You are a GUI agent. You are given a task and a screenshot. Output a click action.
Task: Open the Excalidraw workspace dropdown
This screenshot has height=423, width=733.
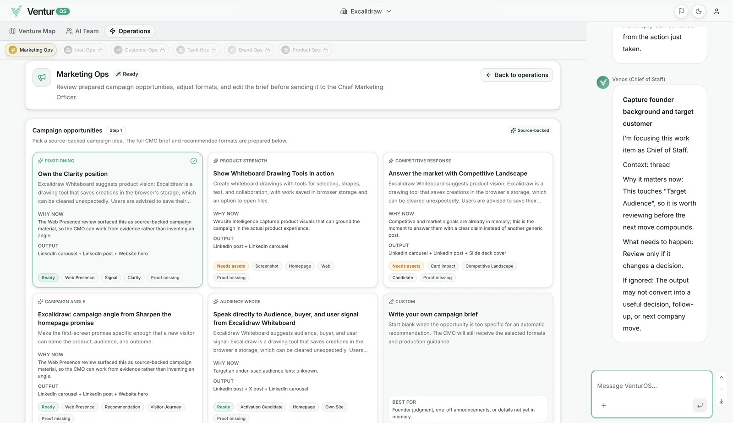[366, 11]
